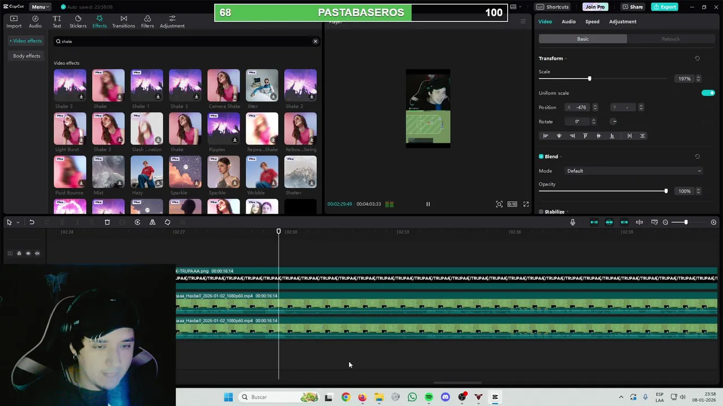Screen dimensions: 723x406
Task: Switch to the Speed properties tab
Action: tap(592, 21)
